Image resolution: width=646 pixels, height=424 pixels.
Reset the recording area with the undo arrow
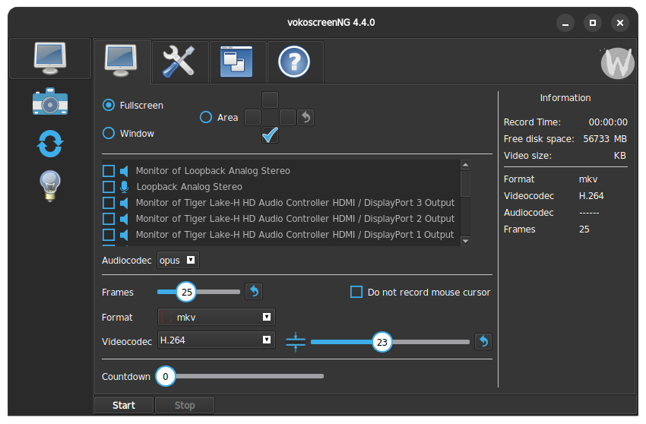pyautogui.click(x=306, y=117)
